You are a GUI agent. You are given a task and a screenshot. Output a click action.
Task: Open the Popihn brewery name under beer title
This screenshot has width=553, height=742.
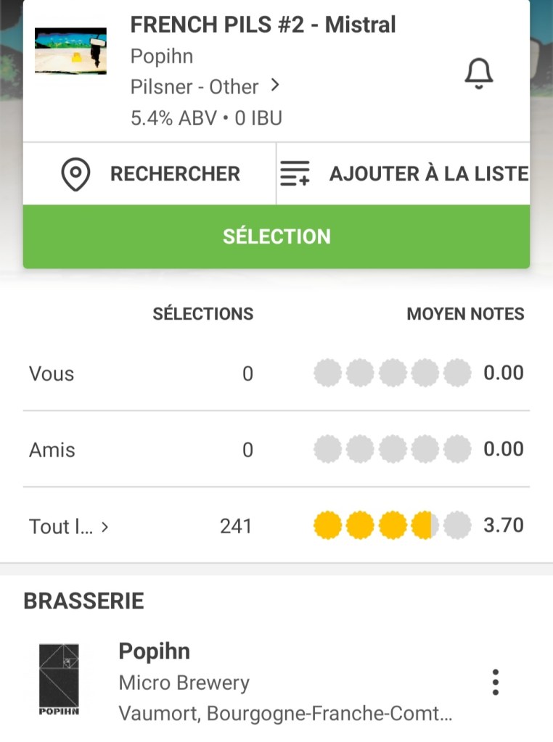(161, 56)
